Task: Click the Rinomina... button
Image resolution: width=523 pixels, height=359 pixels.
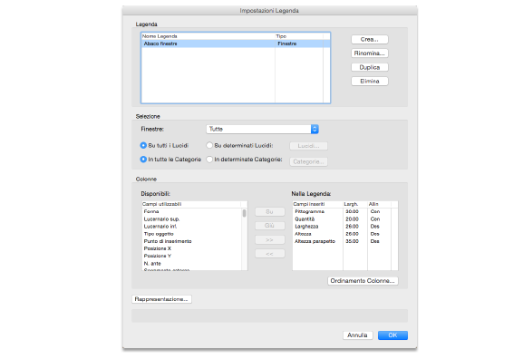Action: (x=369, y=53)
